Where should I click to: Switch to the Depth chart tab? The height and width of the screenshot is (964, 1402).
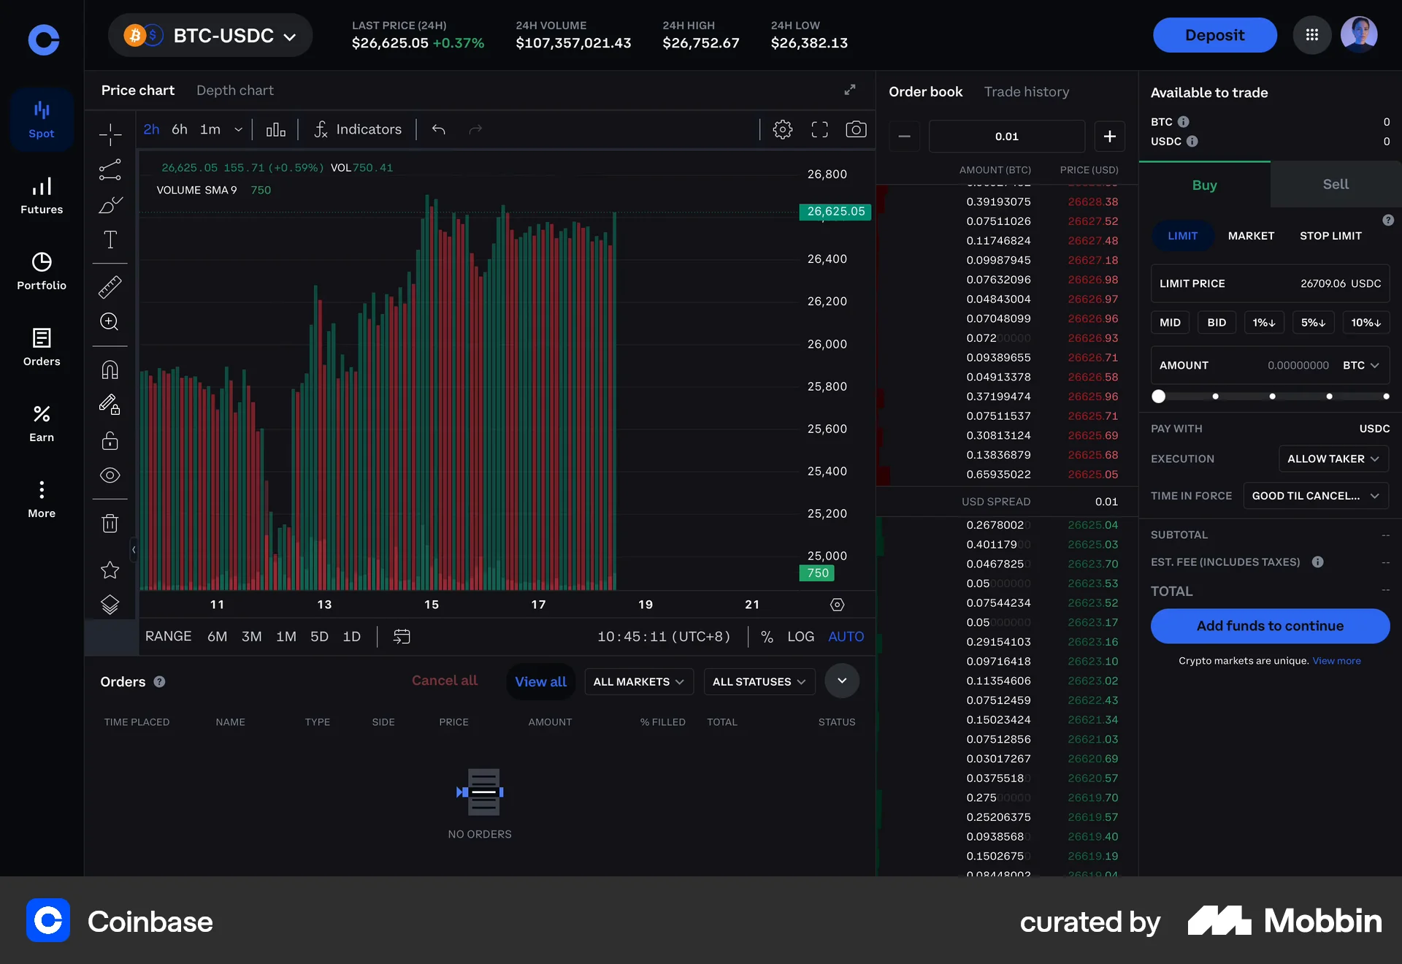(x=234, y=90)
